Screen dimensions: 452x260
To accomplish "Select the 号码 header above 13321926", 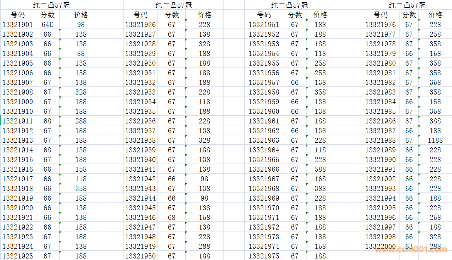I will click(x=141, y=15).
